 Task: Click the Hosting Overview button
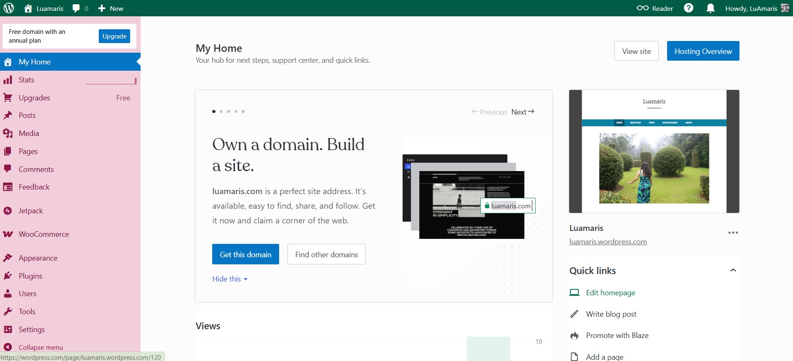[703, 51]
